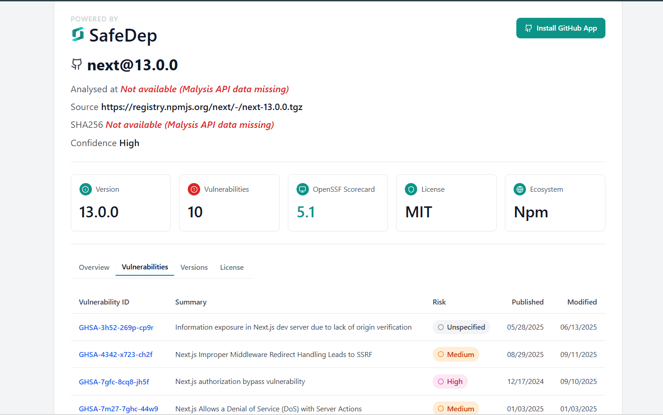Click the Analysed at Not available message
This screenshot has width=663, height=415.
(205, 89)
